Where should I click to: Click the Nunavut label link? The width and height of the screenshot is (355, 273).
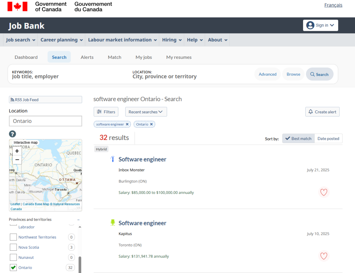(x=26, y=257)
